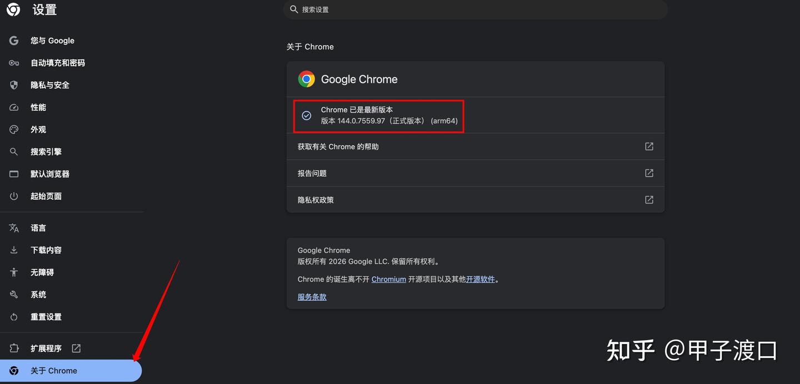Click 报告问题 row
Image resolution: width=800 pixels, height=384 pixels.
click(476, 173)
